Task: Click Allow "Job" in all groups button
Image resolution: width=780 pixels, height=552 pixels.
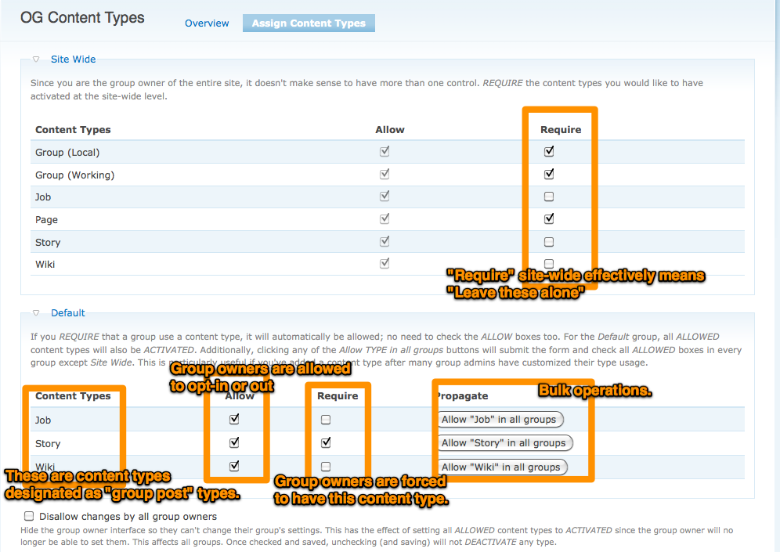Action: pos(500,419)
